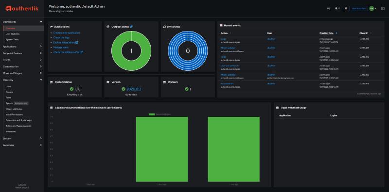Click the Workers card icon
Screen dimensions: 389x192
(164, 82)
